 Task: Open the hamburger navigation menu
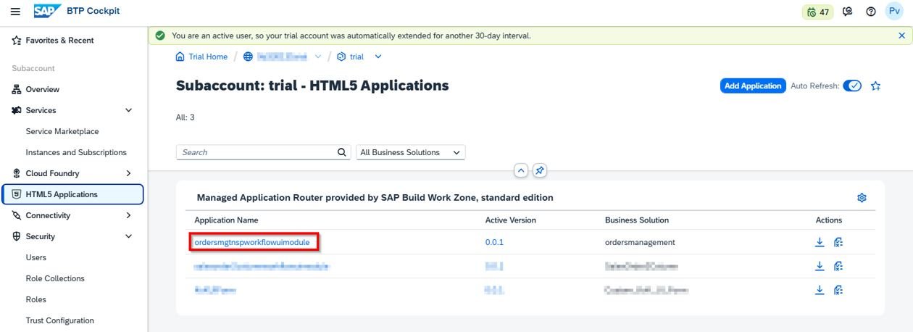[15, 12]
